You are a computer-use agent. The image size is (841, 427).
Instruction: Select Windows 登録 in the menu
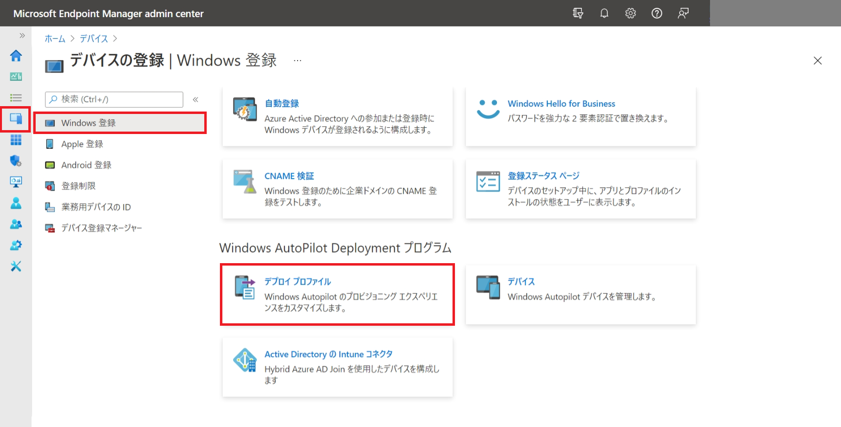[120, 123]
